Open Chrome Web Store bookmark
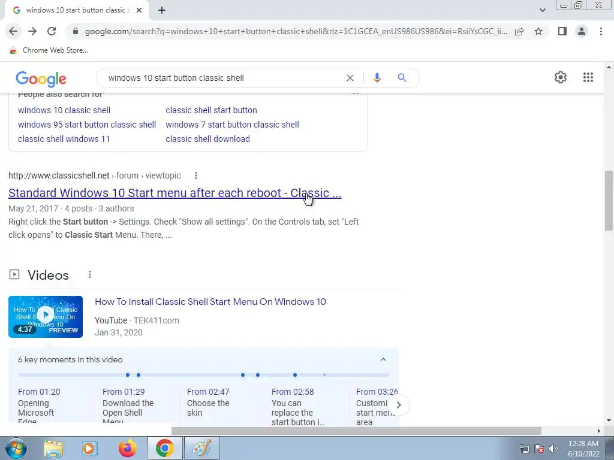Image resolution: width=614 pixels, height=460 pixels. 49,50
